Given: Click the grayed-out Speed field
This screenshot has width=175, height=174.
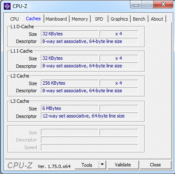Looking at the screenshot, I should point(89,147).
